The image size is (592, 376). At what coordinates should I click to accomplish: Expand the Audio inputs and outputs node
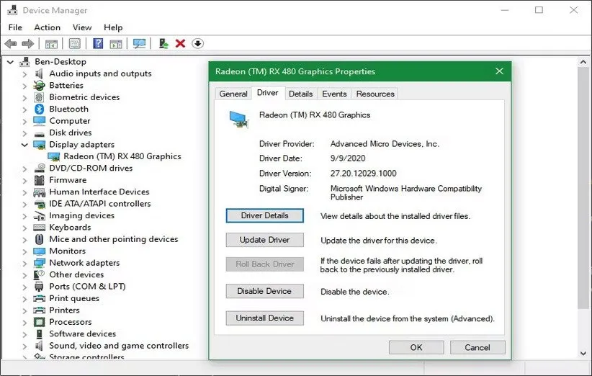pos(24,74)
